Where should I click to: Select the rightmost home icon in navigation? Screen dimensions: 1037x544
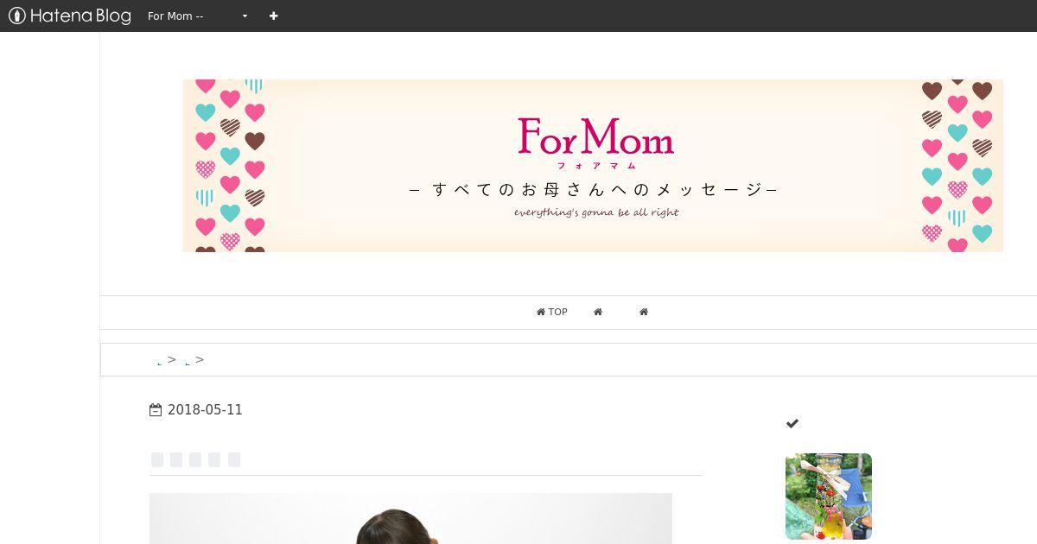[x=644, y=312]
